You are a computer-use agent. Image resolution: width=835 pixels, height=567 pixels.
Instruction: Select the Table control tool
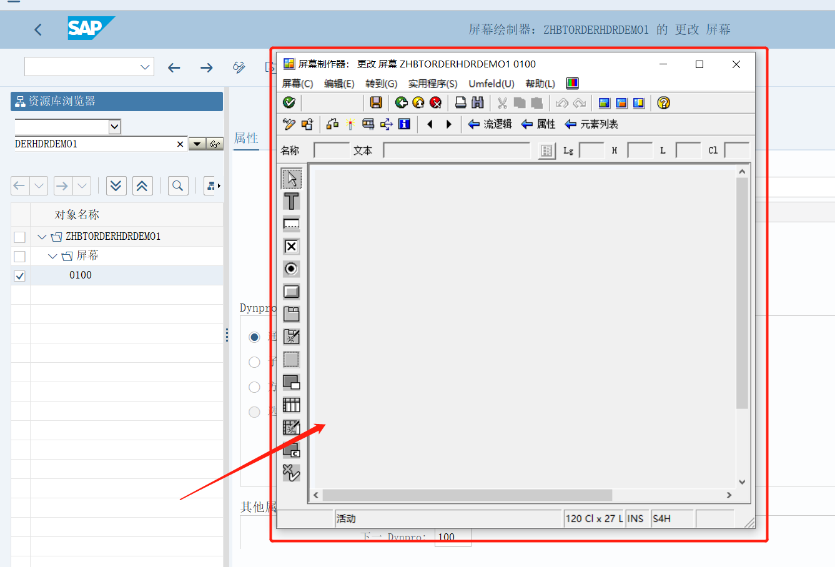pos(291,404)
